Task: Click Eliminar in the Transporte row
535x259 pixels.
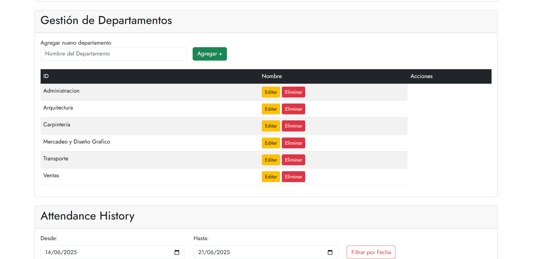Action: [x=293, y=160]
